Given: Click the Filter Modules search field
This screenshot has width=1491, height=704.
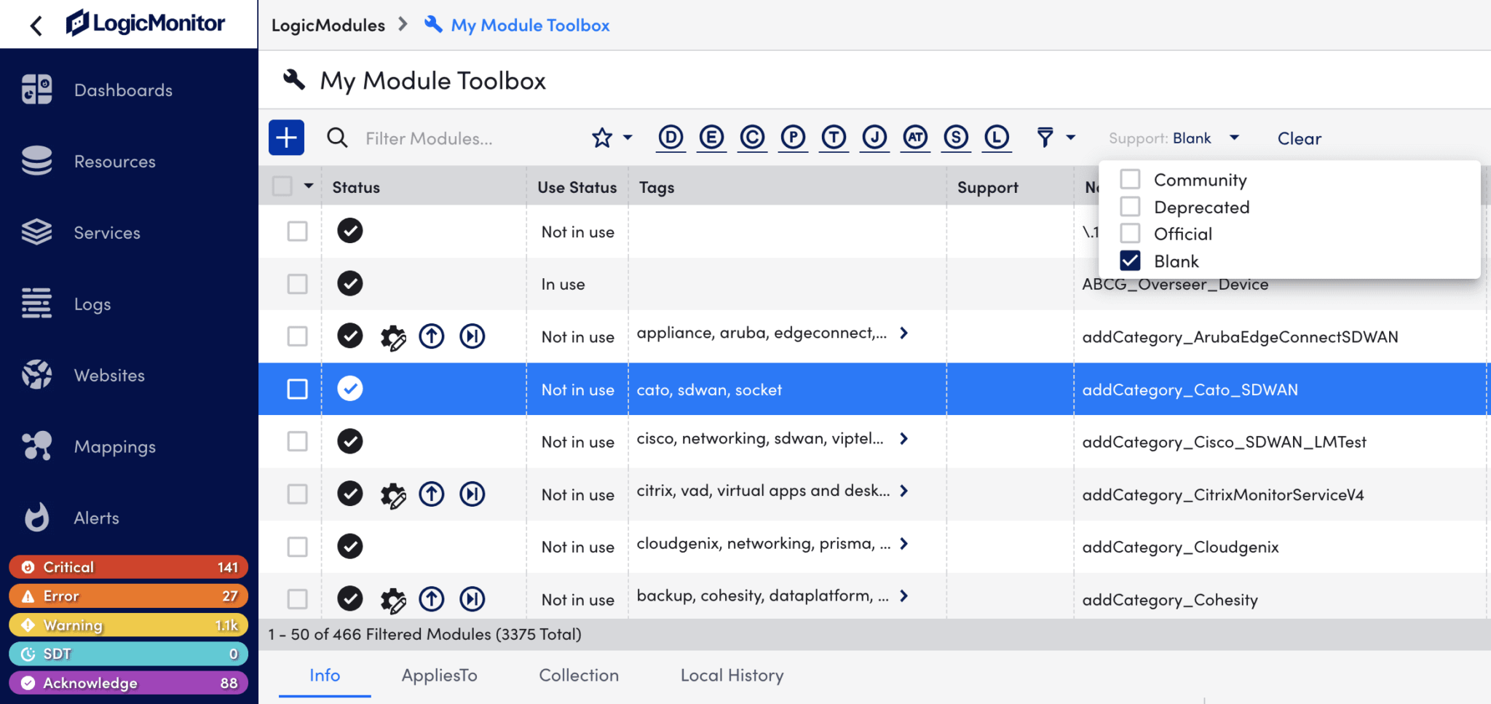Looking at the screenshot, I should click(430, 138).
